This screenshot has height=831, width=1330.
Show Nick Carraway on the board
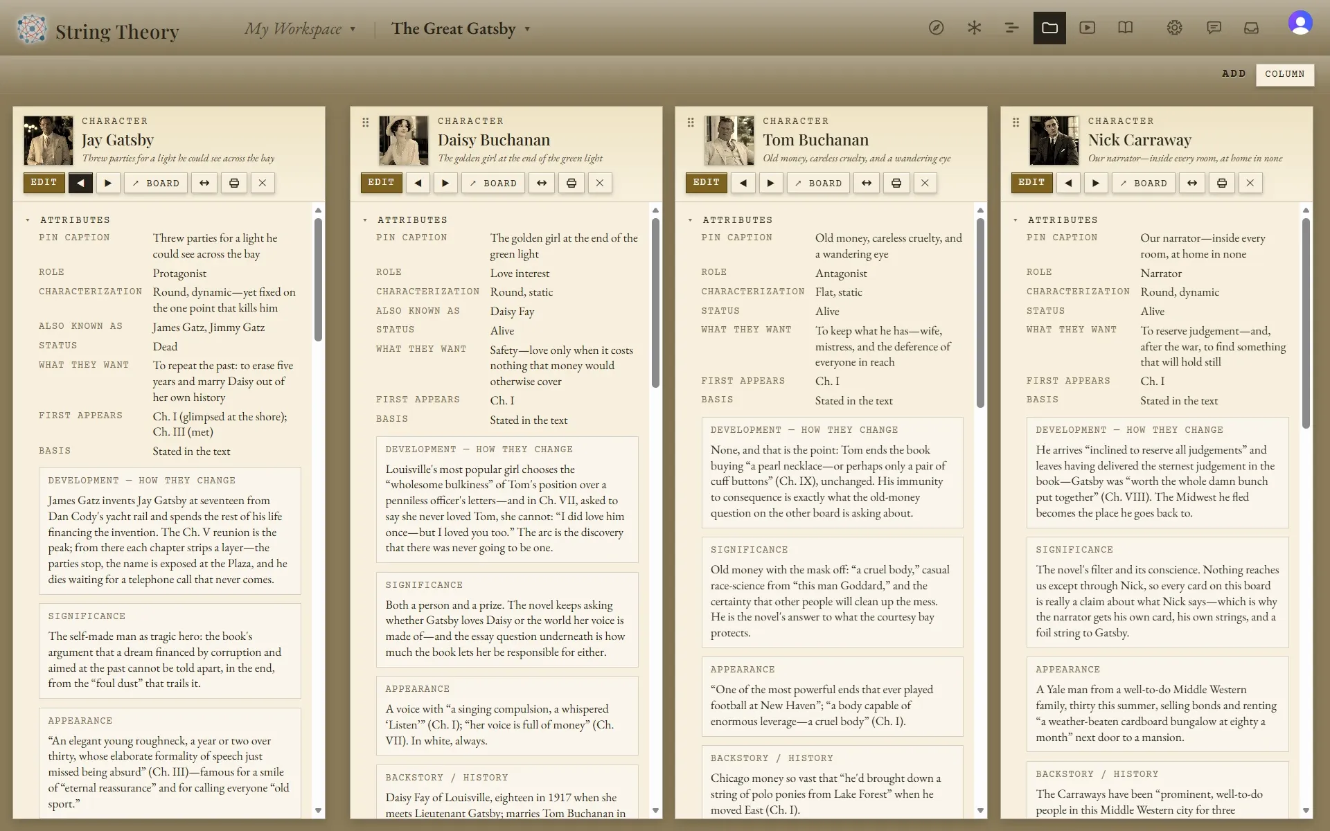[x=1144, y=183]
